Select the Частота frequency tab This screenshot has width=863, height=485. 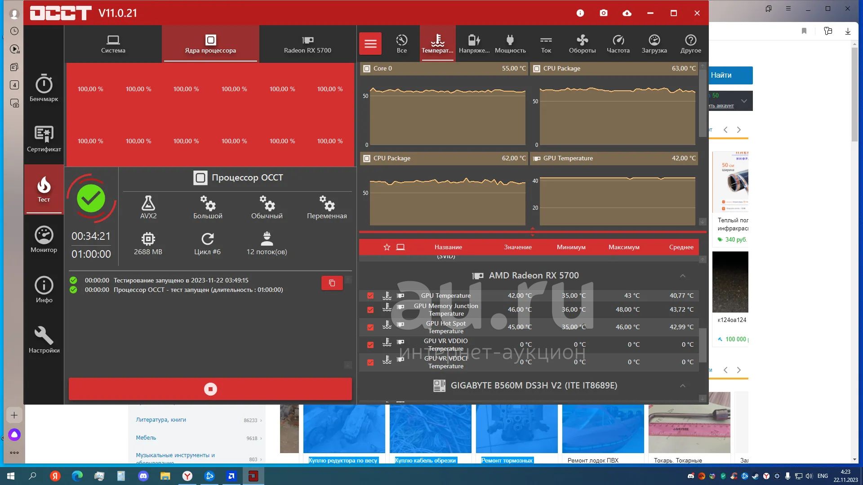(618, 44)
